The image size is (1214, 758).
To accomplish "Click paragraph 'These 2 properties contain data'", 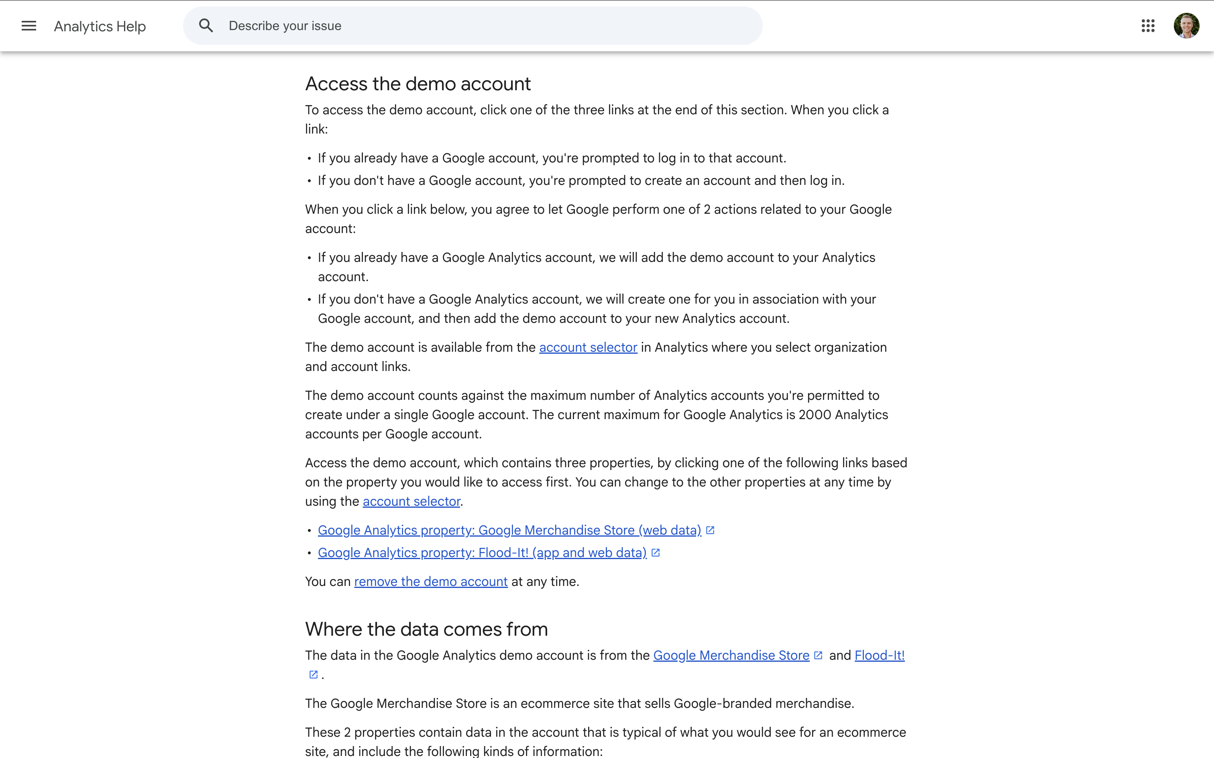I will [605, 742].
